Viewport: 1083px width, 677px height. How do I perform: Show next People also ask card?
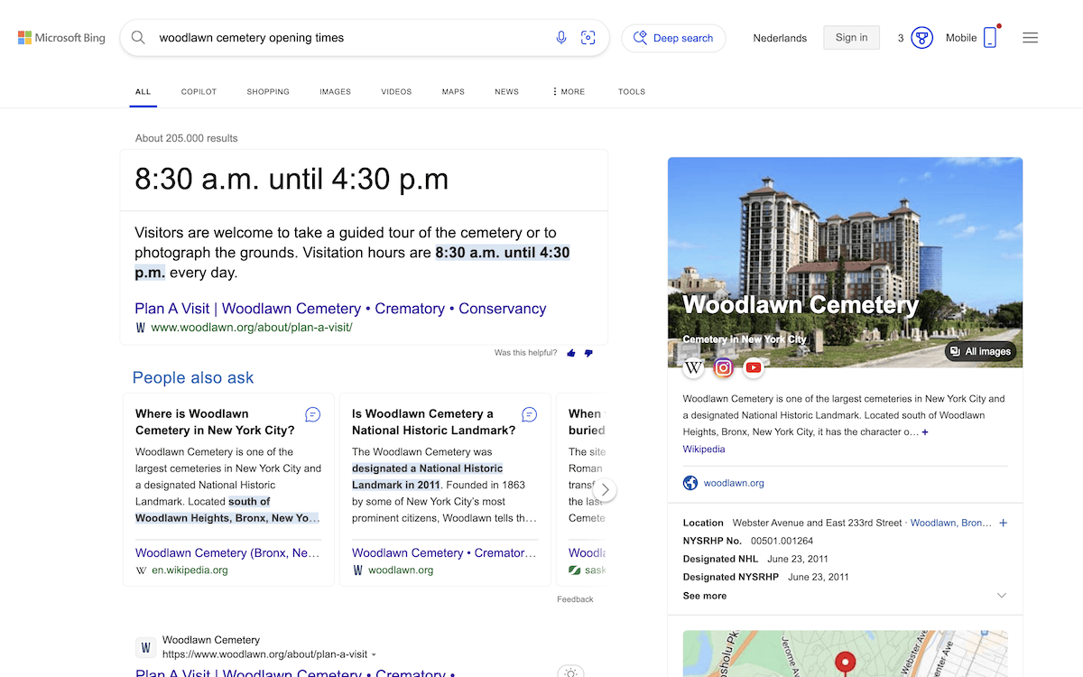(x=605, y=489)
